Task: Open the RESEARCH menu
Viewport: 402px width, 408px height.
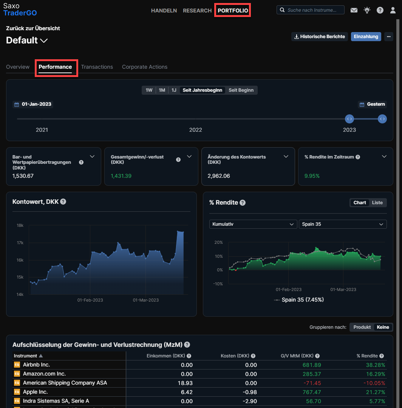Action: (x=197, y=11)
